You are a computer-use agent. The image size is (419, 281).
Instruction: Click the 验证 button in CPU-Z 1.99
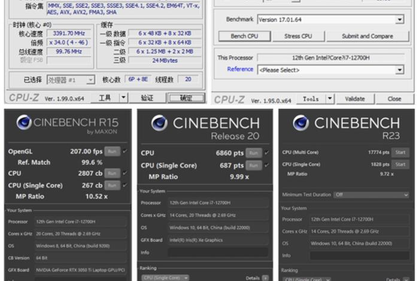pyautogui.click(x=147, y=98)
